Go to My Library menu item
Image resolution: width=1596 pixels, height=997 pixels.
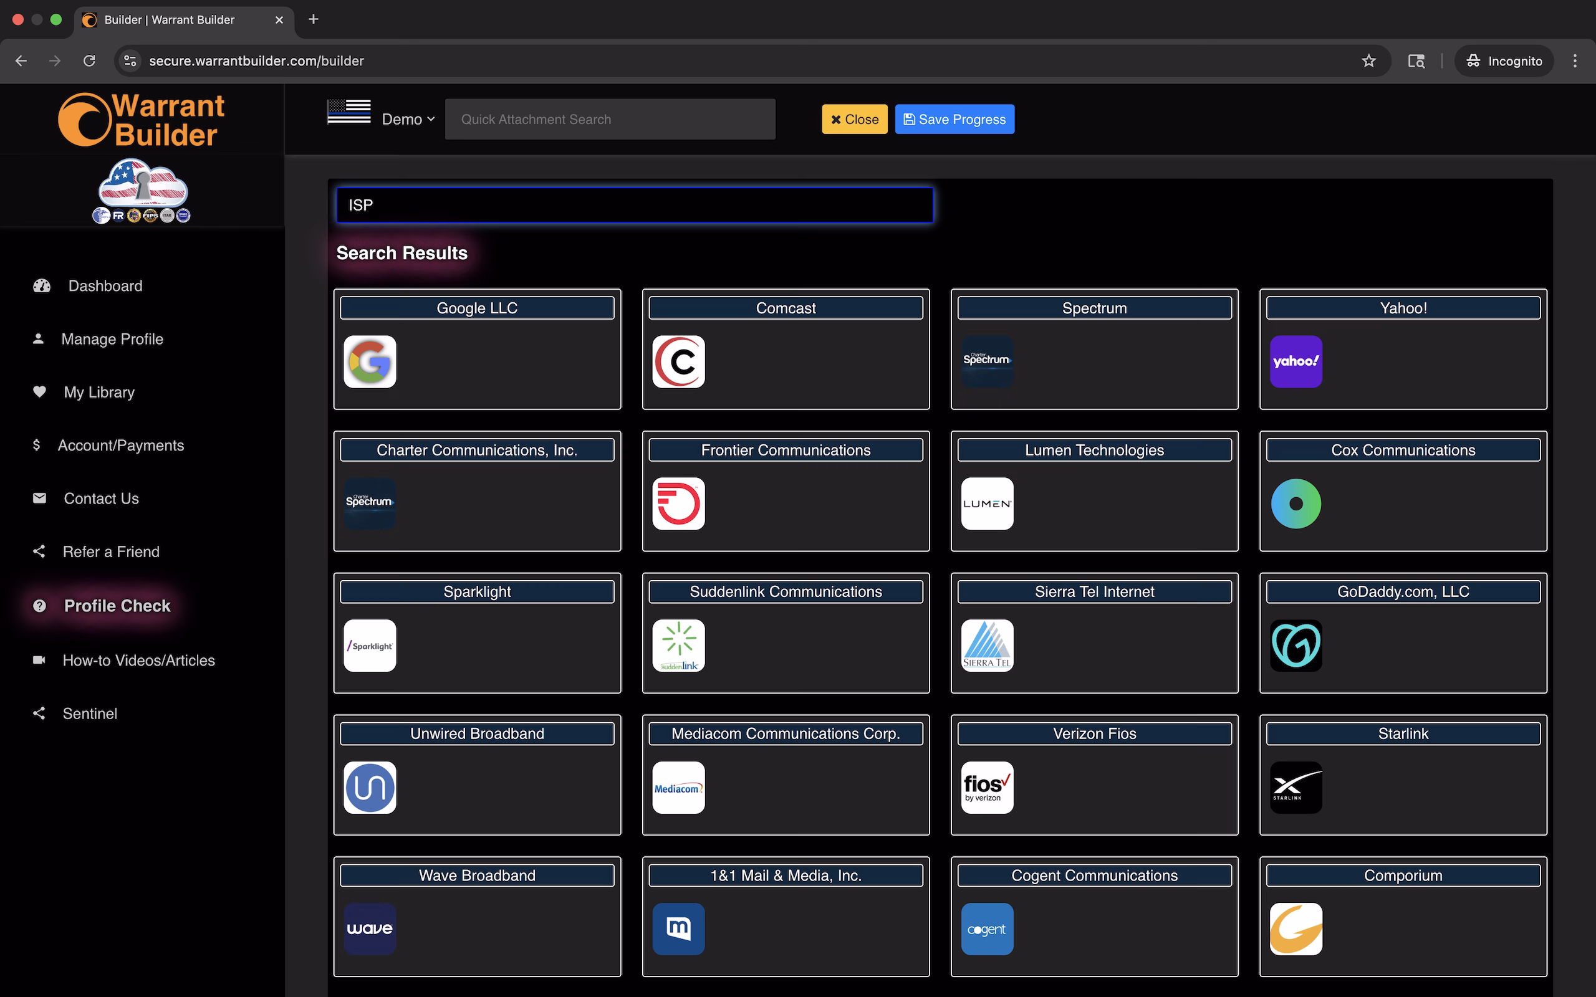coord(99,393)
